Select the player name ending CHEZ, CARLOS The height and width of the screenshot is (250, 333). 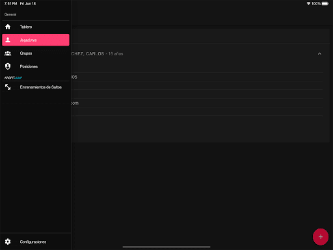coord(88,53)
